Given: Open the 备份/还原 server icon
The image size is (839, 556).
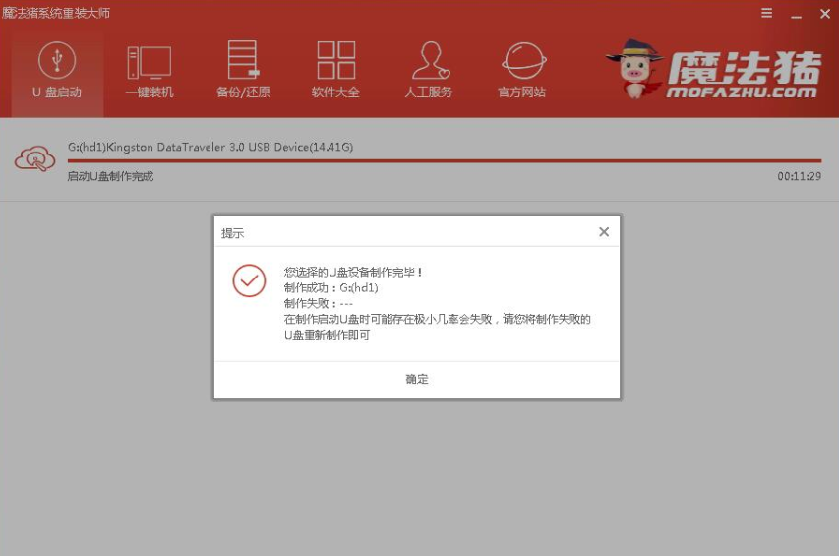Looking at the screenshot, I should [x=243, y=60].
